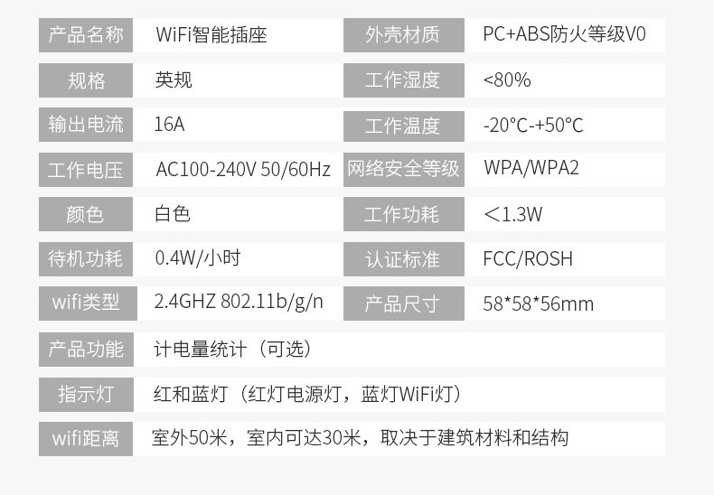Click the 工作湿度 label cell
Viewport: 714px width, 495px height.
point(403,80)
